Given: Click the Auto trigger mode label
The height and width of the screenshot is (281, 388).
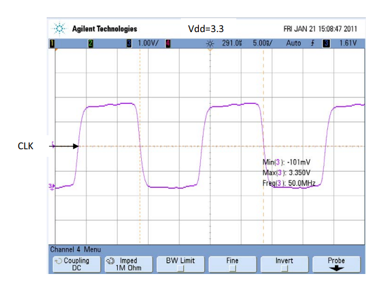Looking at the screenshot, I should [294, 43].
